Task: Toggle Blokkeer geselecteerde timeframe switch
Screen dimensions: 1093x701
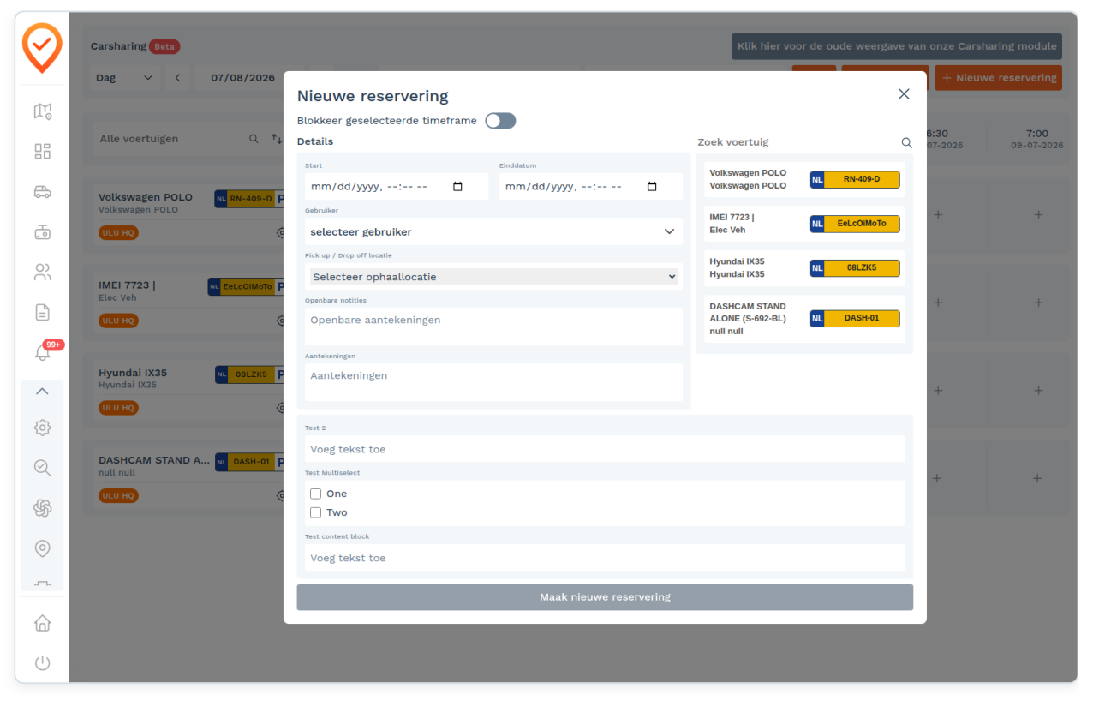Action: (500, 121)
